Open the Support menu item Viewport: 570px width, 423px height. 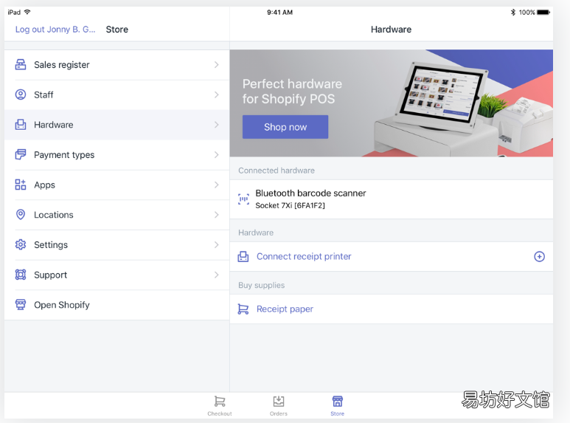[117, 275]
